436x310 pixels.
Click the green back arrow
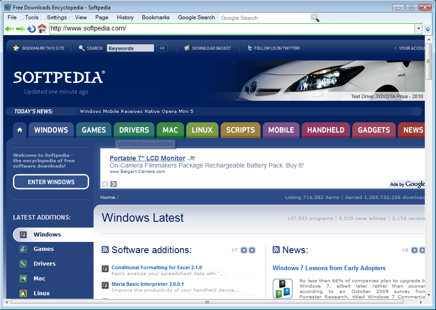click(x=9, y=28)
